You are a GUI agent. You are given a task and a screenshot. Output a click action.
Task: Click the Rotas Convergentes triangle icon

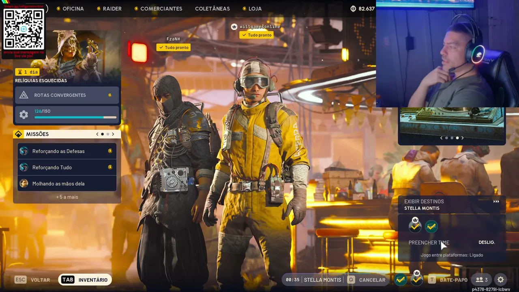[x=24, y=95]
